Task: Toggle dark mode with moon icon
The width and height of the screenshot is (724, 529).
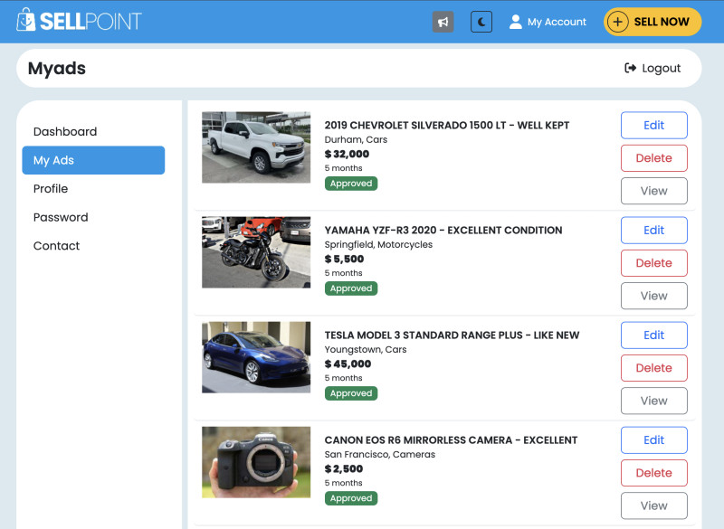Action: [x=481, y=22]
